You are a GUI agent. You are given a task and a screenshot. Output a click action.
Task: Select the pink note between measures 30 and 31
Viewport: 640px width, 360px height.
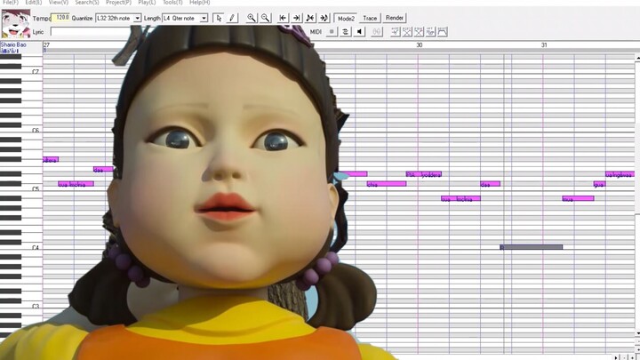pyautogui.click(x=490, y=184)
